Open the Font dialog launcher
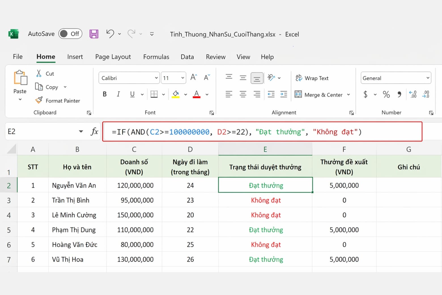The width and height of the screenshot is (442, 295). [212, 113]
